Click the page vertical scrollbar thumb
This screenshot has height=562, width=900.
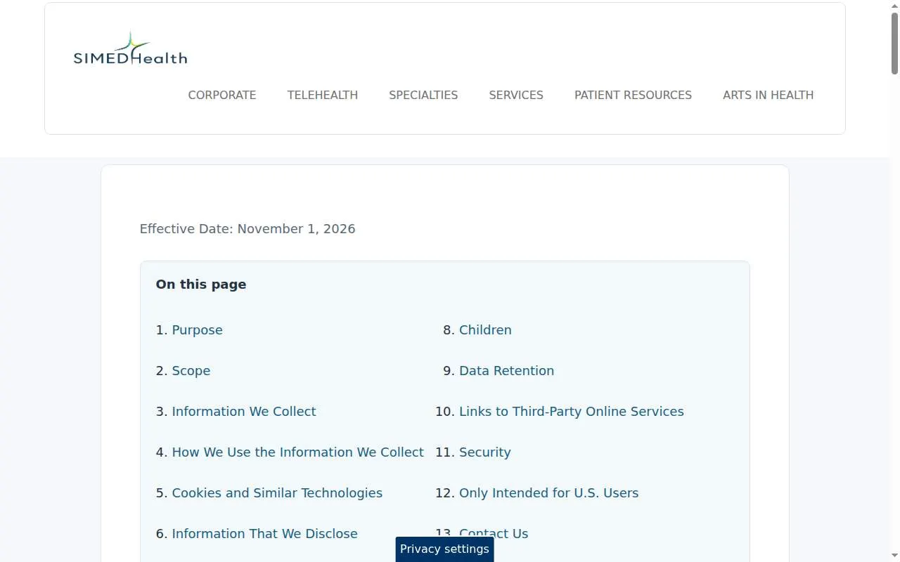(894, 42)
